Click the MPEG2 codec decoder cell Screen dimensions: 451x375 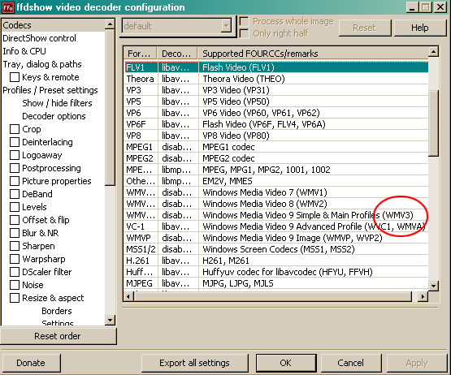coord(178,158)
